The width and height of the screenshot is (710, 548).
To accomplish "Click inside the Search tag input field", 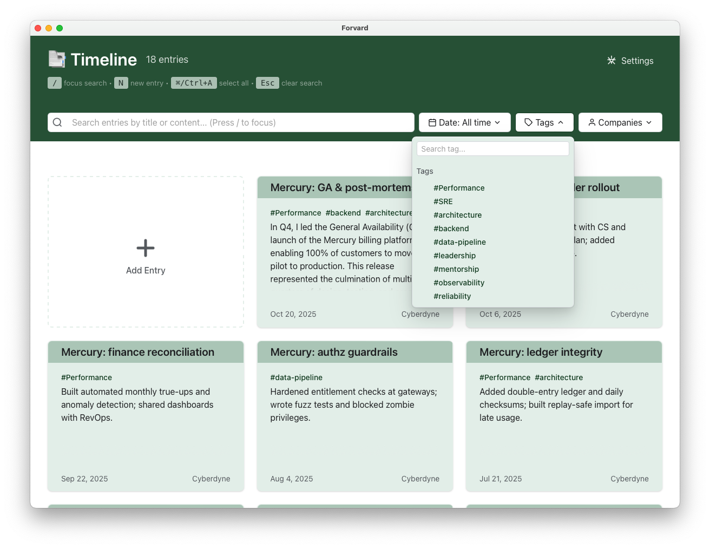I will [x=492, y=148].
